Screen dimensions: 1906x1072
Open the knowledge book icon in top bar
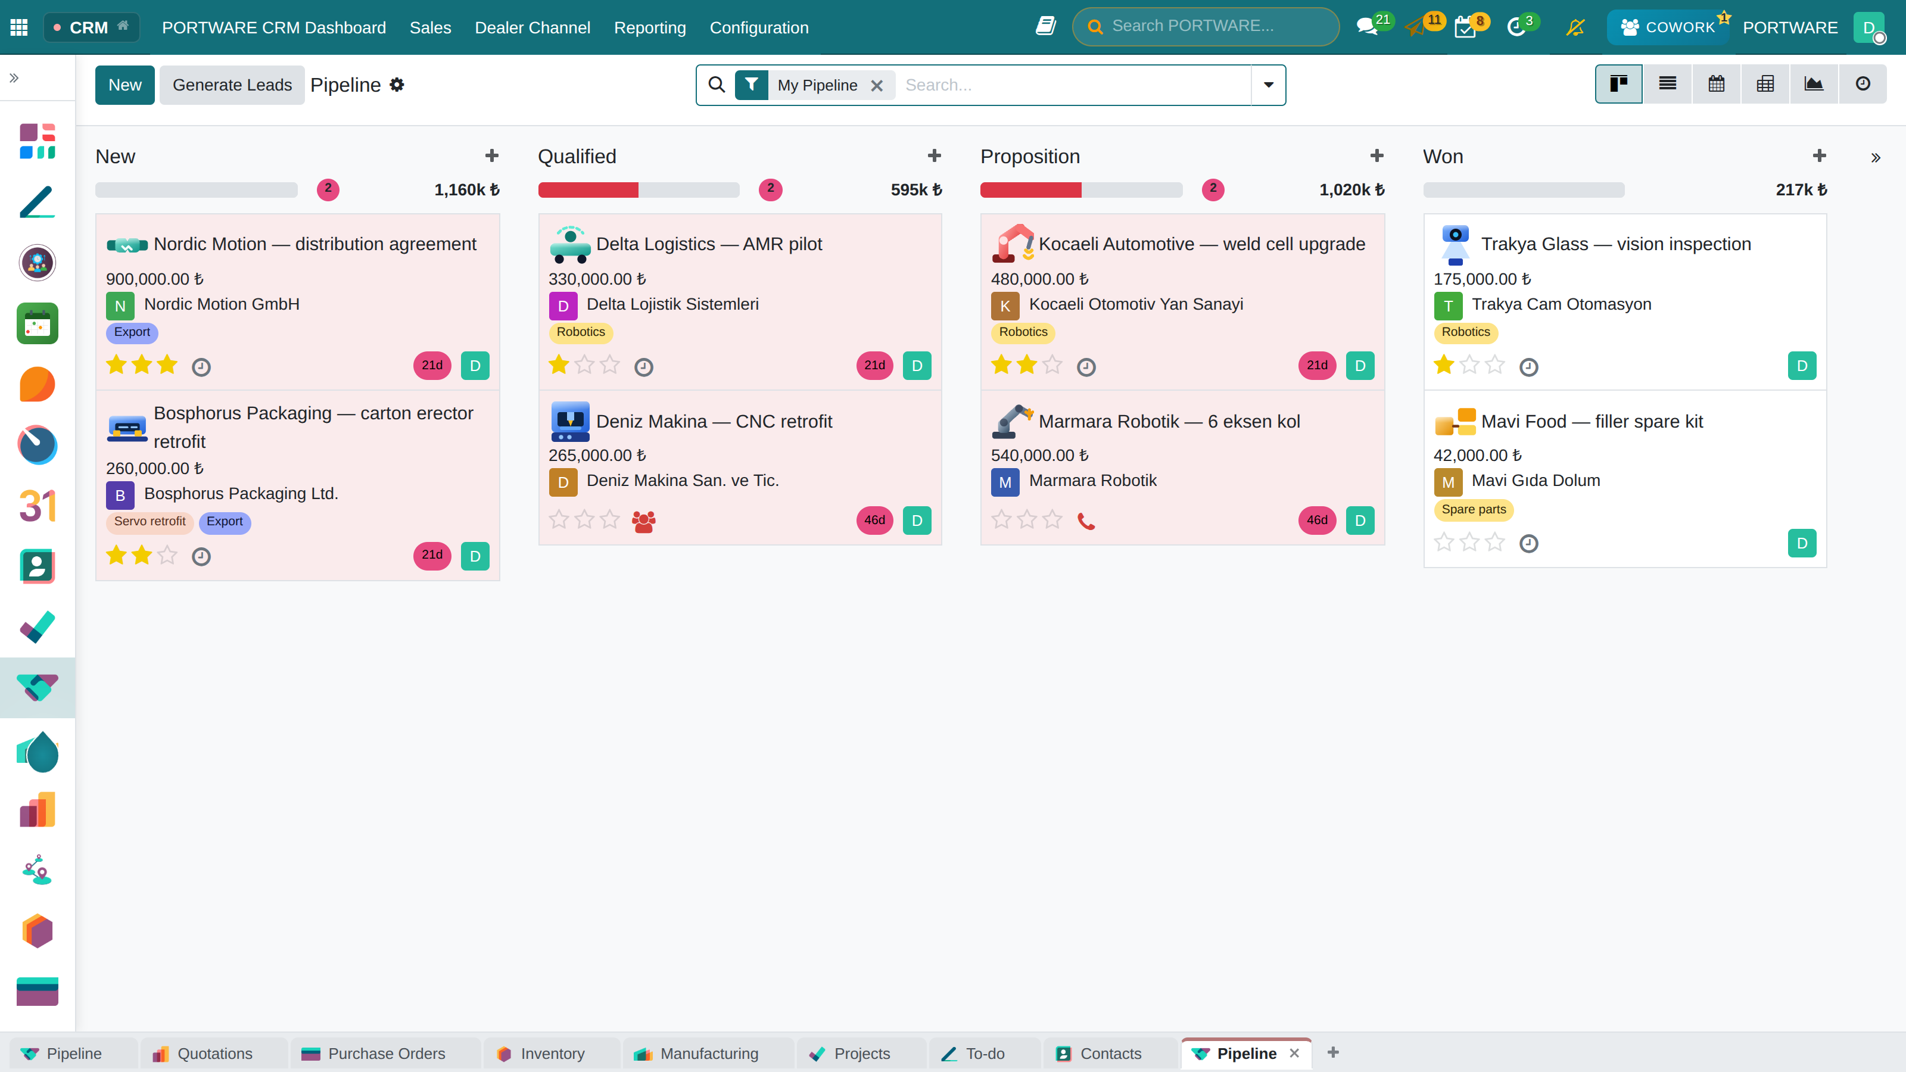[x=1045, y=27]
